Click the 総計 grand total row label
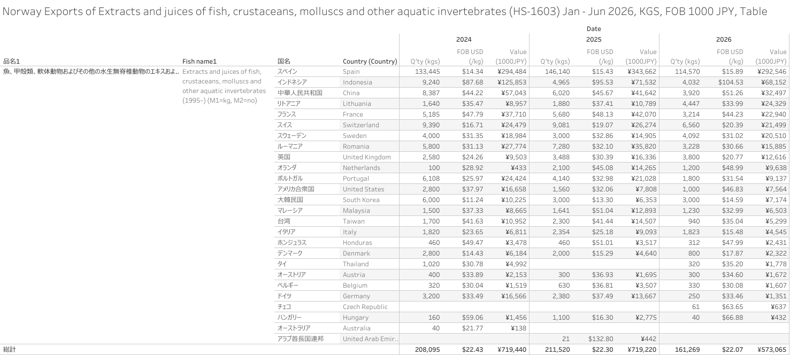Screen dimensions: 790x355 click(x=10, y=350)
